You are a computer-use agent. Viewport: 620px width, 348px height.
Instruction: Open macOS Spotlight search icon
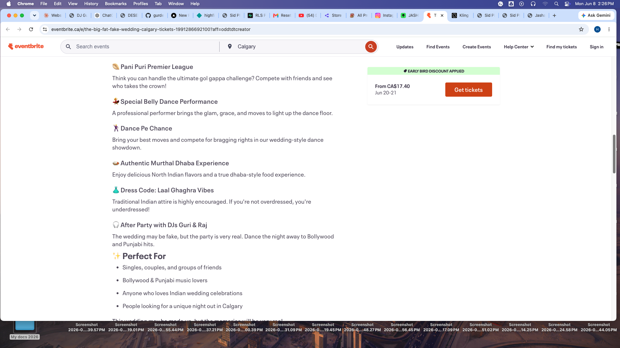(556, 4)
